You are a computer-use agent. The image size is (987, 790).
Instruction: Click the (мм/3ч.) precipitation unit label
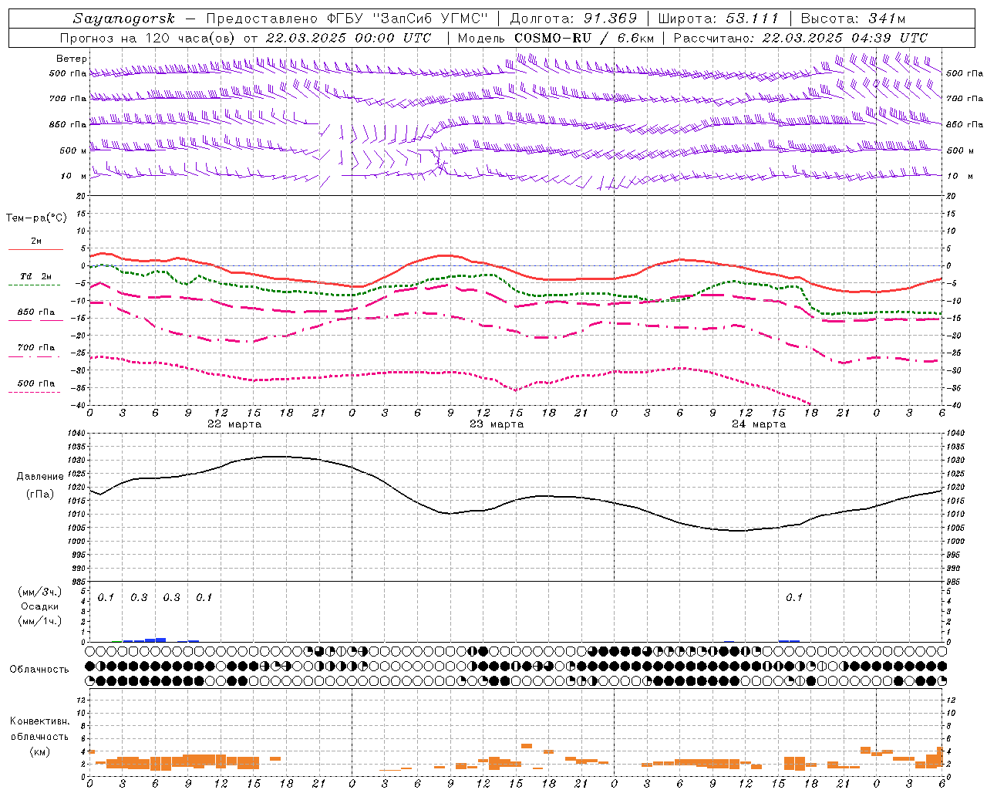[x=40, y=592]
